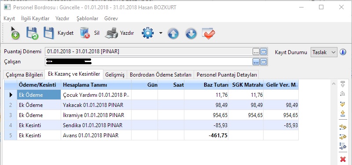Click the 954,65 SGK Matrahı value

point(255,115)
